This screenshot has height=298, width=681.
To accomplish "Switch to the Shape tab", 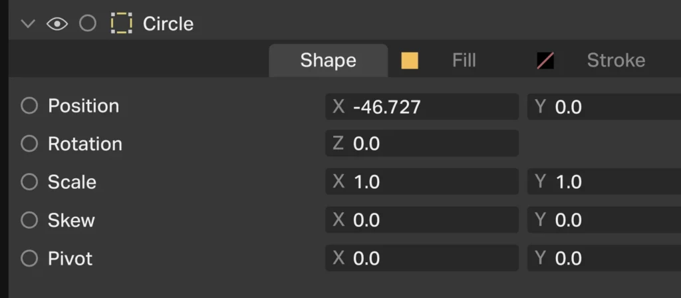I will click(x=328, y=61).
